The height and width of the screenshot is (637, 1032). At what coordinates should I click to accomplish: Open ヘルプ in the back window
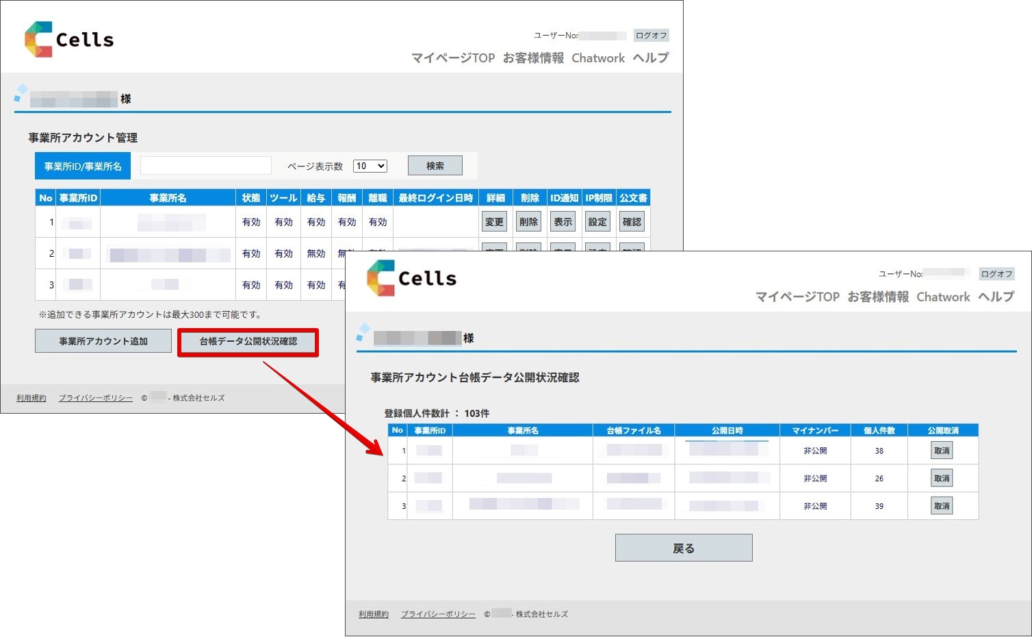pos(650,58)
